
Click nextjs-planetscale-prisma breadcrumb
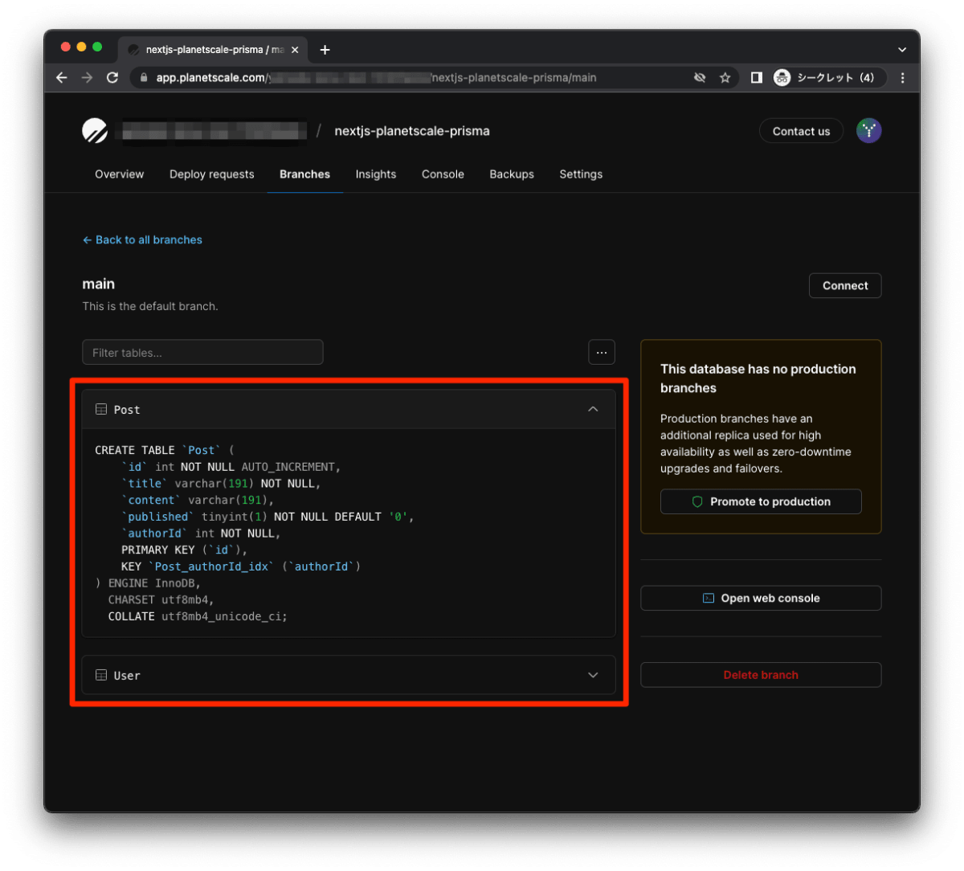412,131
